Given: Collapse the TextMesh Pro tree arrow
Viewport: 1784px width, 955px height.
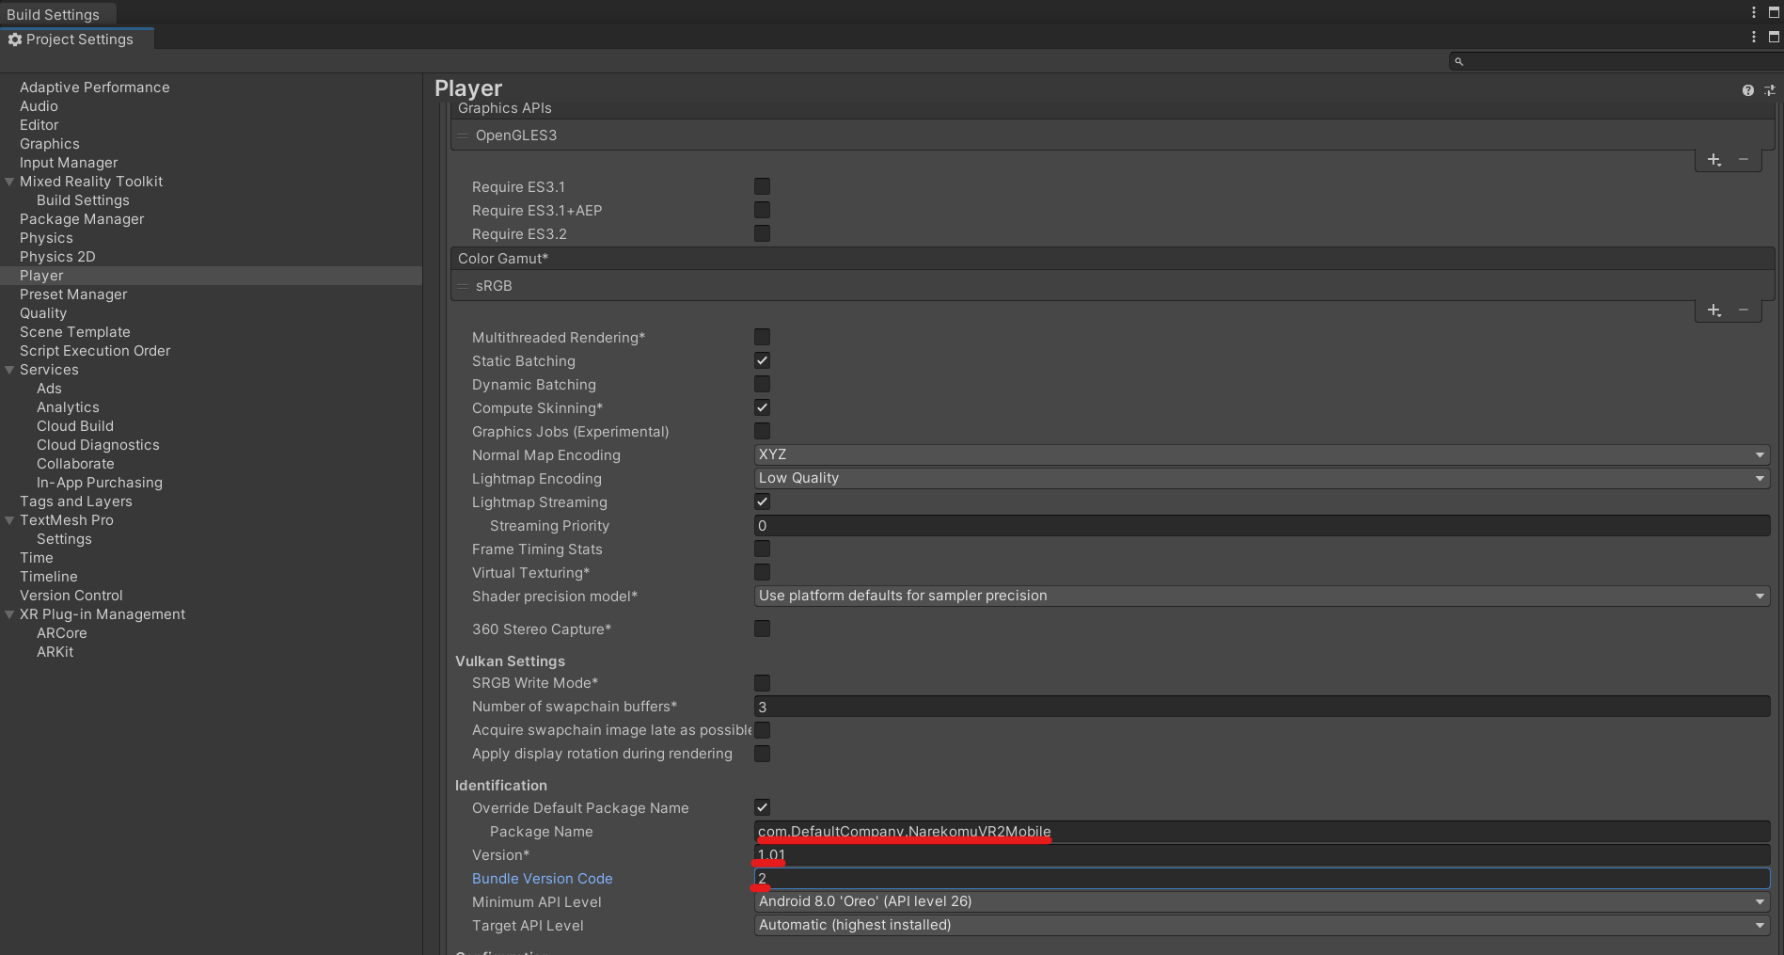Looking at the screenshot, I should tap(9, 520).
